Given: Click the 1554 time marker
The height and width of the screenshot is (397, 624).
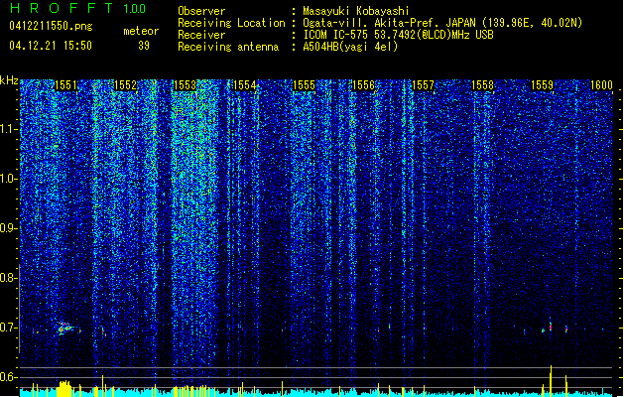Looking at the screenshot, I should (244, 85).
